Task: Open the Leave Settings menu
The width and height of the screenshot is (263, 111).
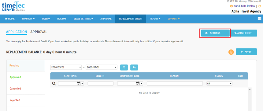Action: 83,19
